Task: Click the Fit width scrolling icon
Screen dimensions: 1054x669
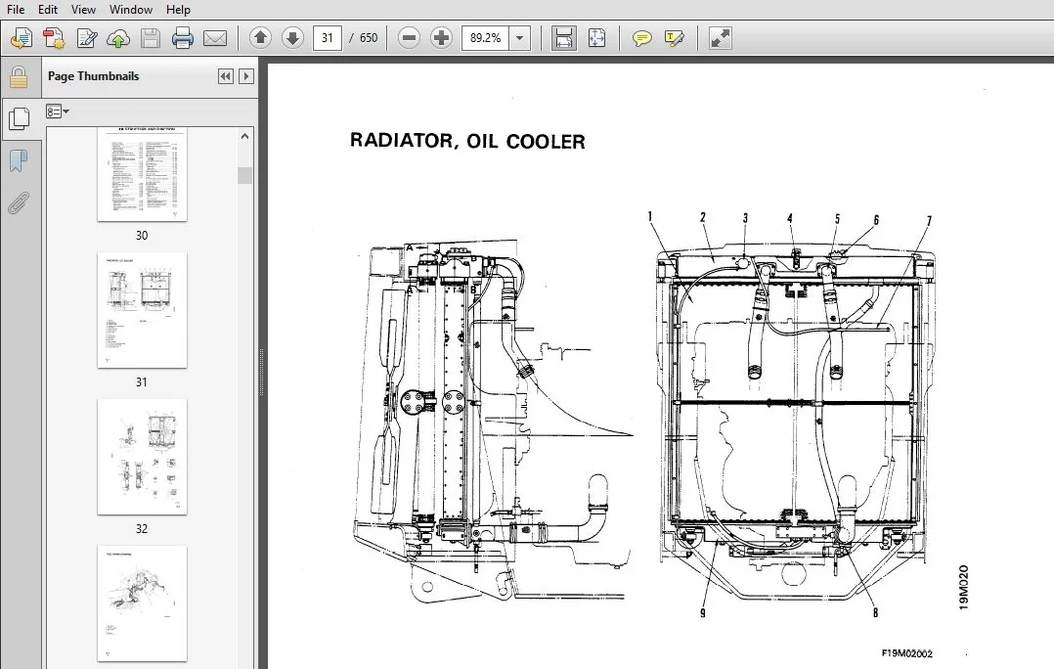Action: point(563,38)
